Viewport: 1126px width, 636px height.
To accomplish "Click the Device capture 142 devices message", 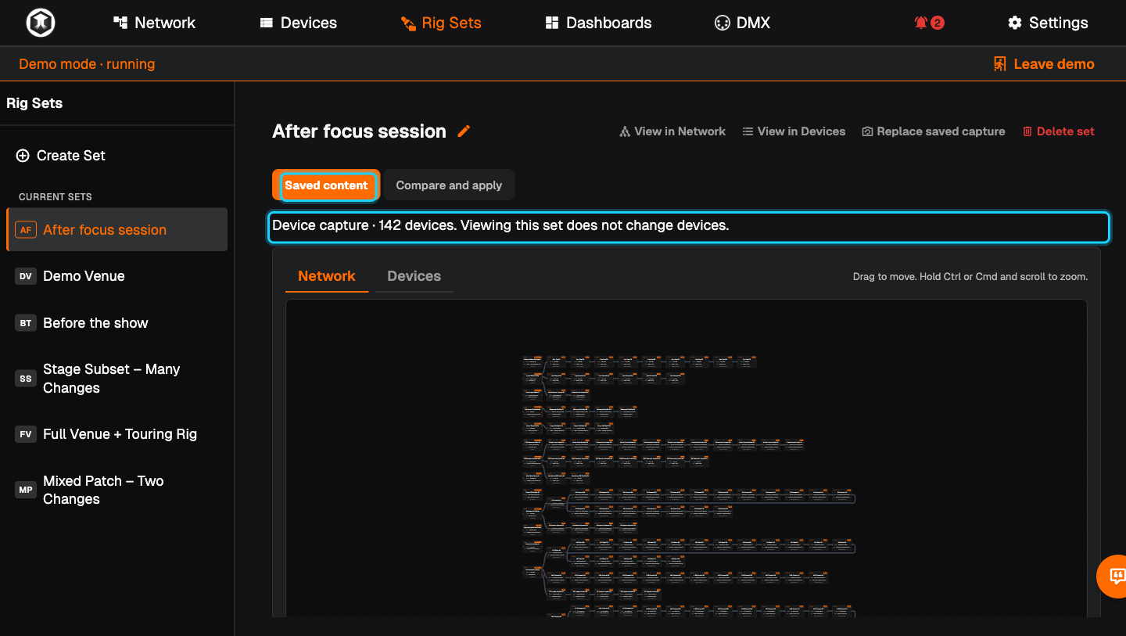I will [x=500, y=225].
